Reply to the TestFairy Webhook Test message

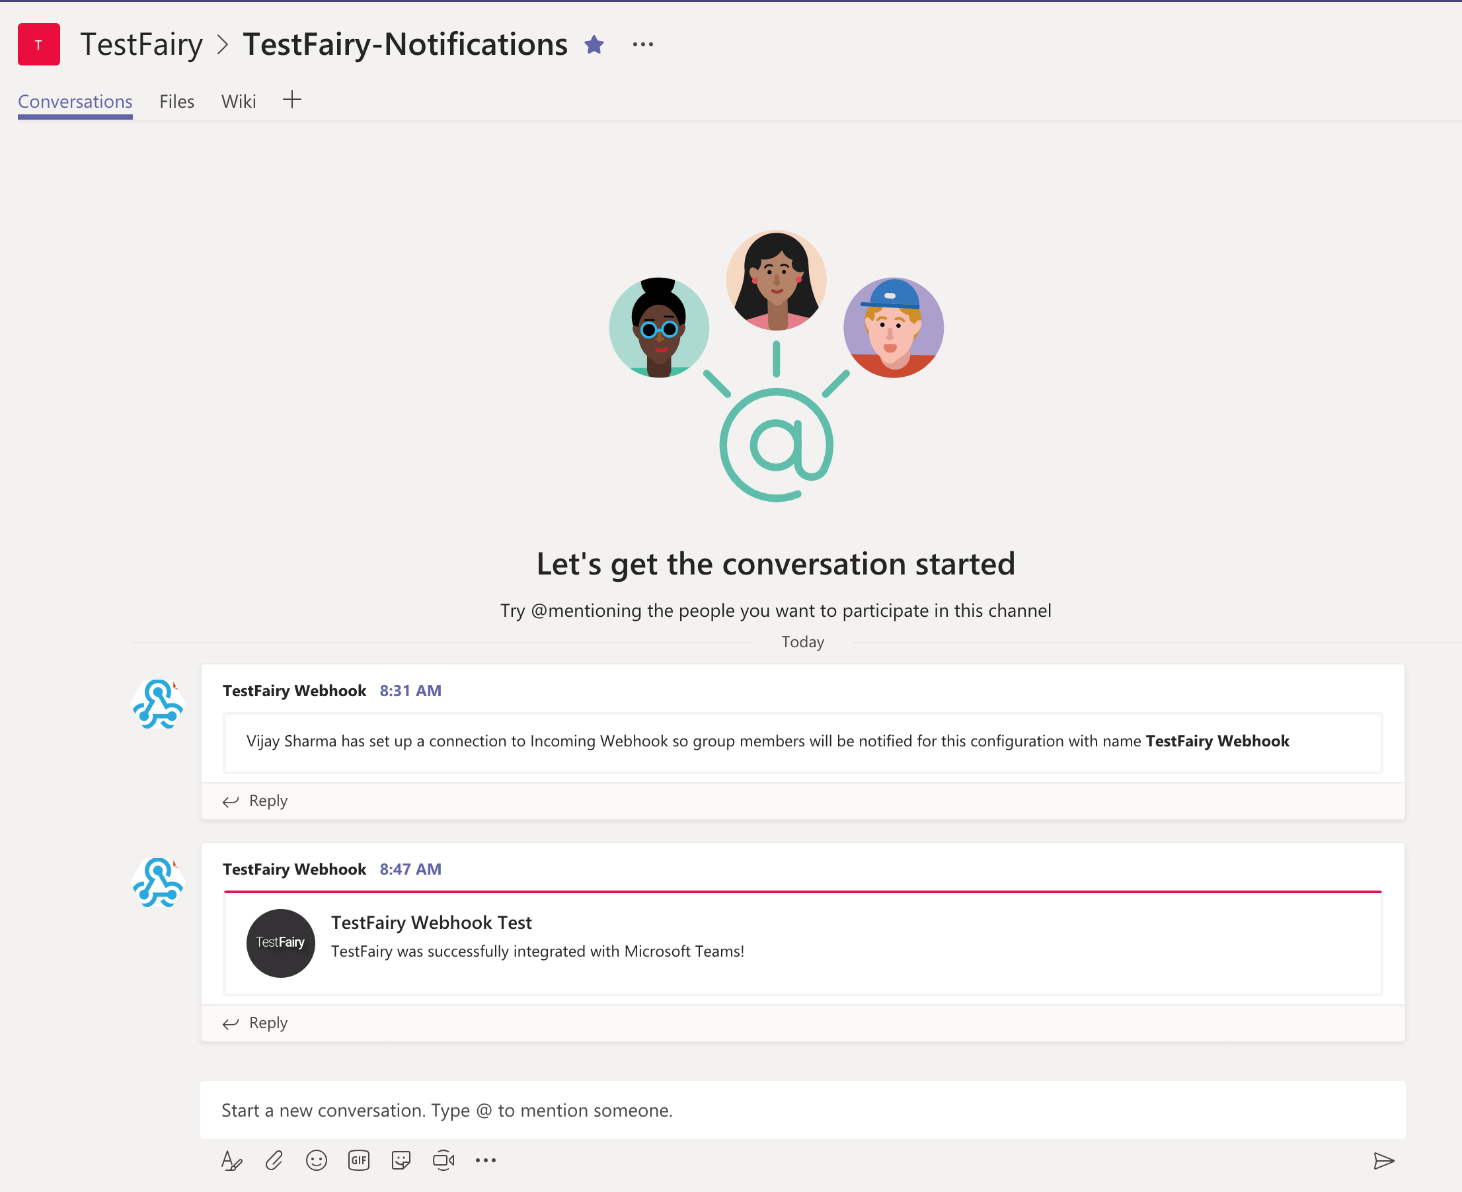click(x=267, y=1023)
